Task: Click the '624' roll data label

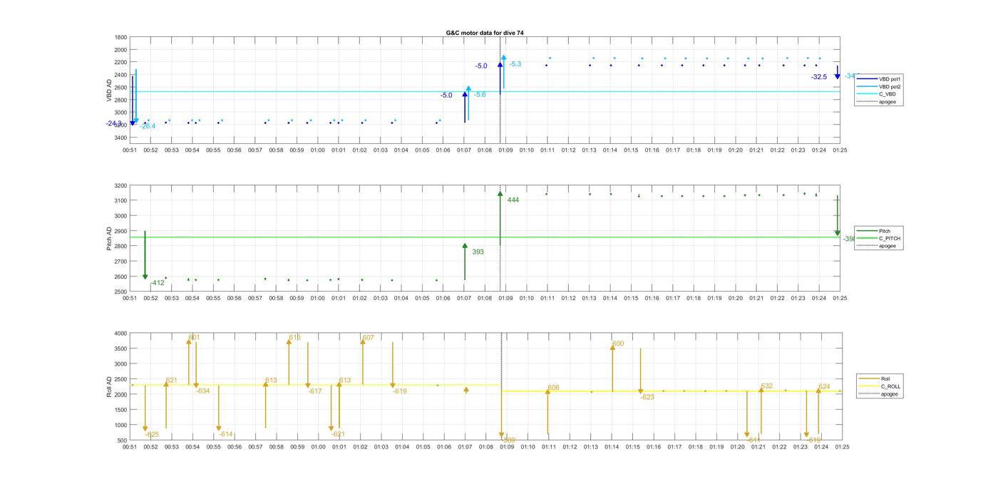Action: [825, 387]
